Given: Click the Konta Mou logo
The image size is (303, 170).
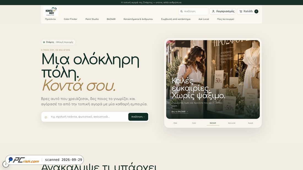Looking at the screenshot, I should click(x=51, y=11).
